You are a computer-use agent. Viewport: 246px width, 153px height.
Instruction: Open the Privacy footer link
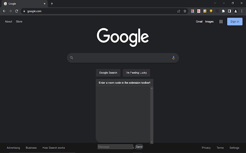pyautogui.click(x=206, y=148)
